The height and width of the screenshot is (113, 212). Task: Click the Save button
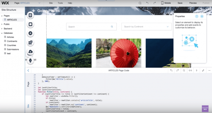[180, 3]
